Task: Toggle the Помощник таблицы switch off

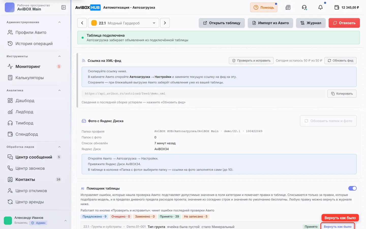Action: (x=353, y=188)
